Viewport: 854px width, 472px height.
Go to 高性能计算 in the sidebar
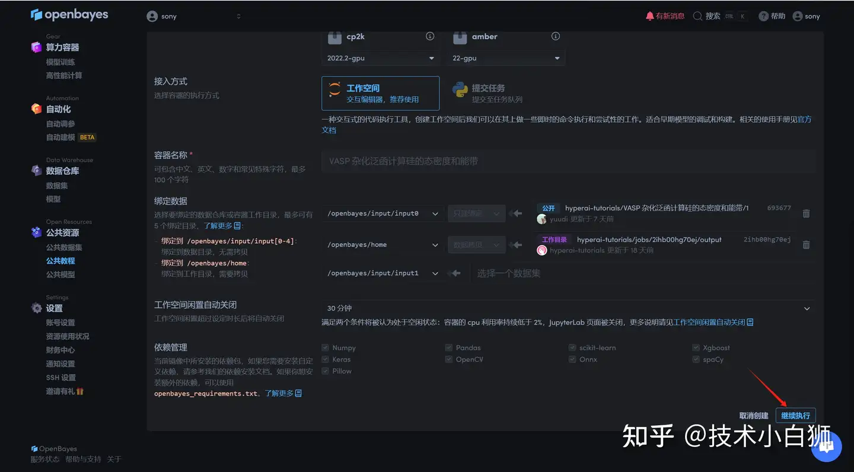64,76
